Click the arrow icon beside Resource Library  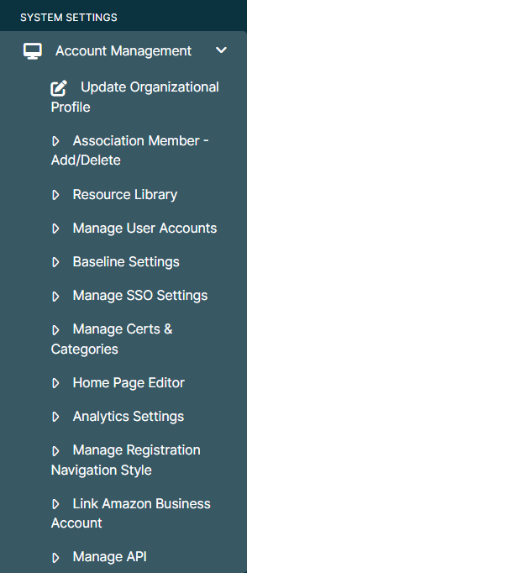55,195
